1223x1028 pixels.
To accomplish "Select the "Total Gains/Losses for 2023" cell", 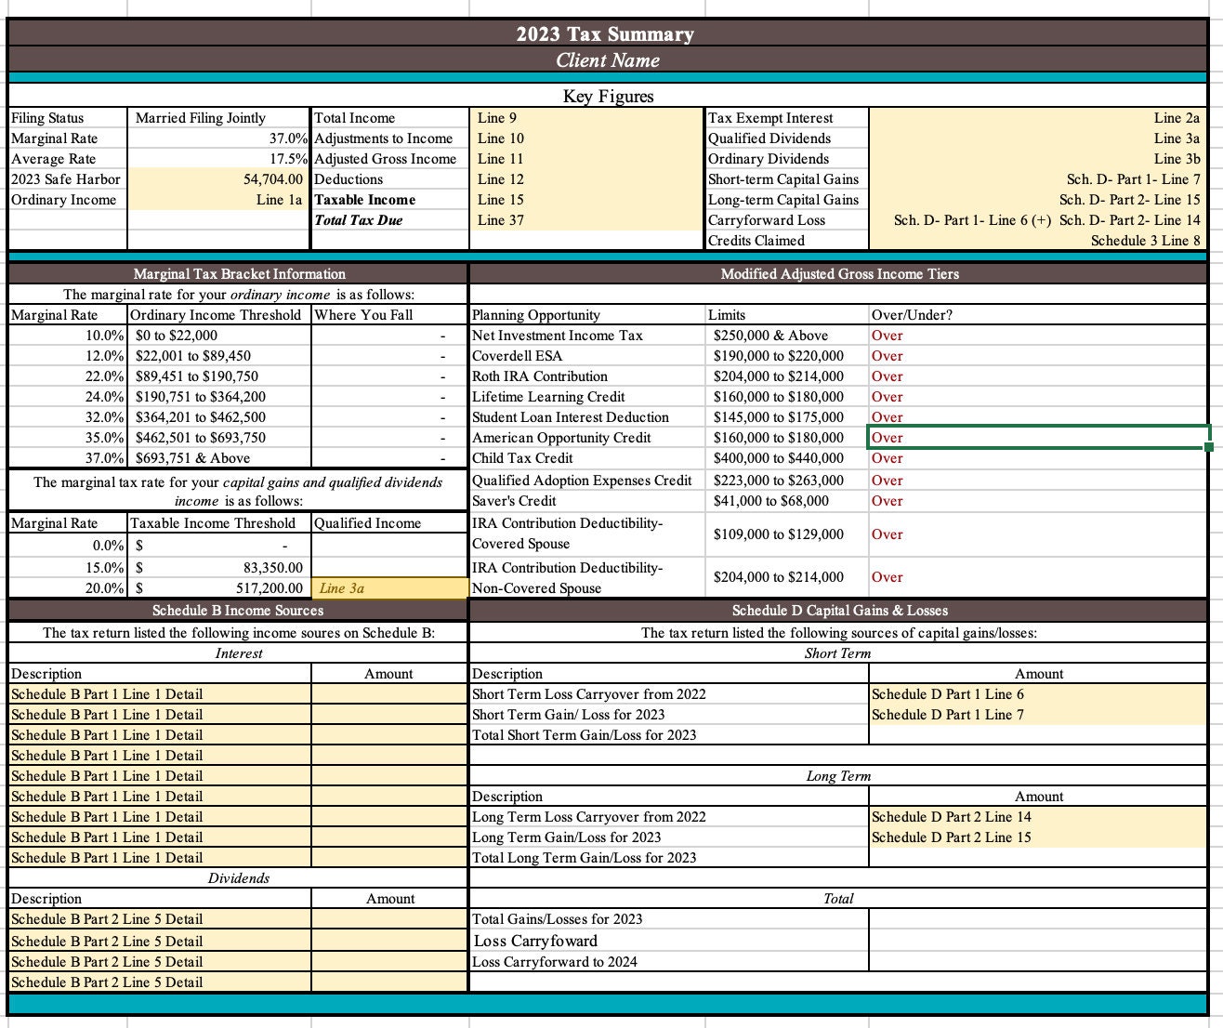I will pos(669,919).
